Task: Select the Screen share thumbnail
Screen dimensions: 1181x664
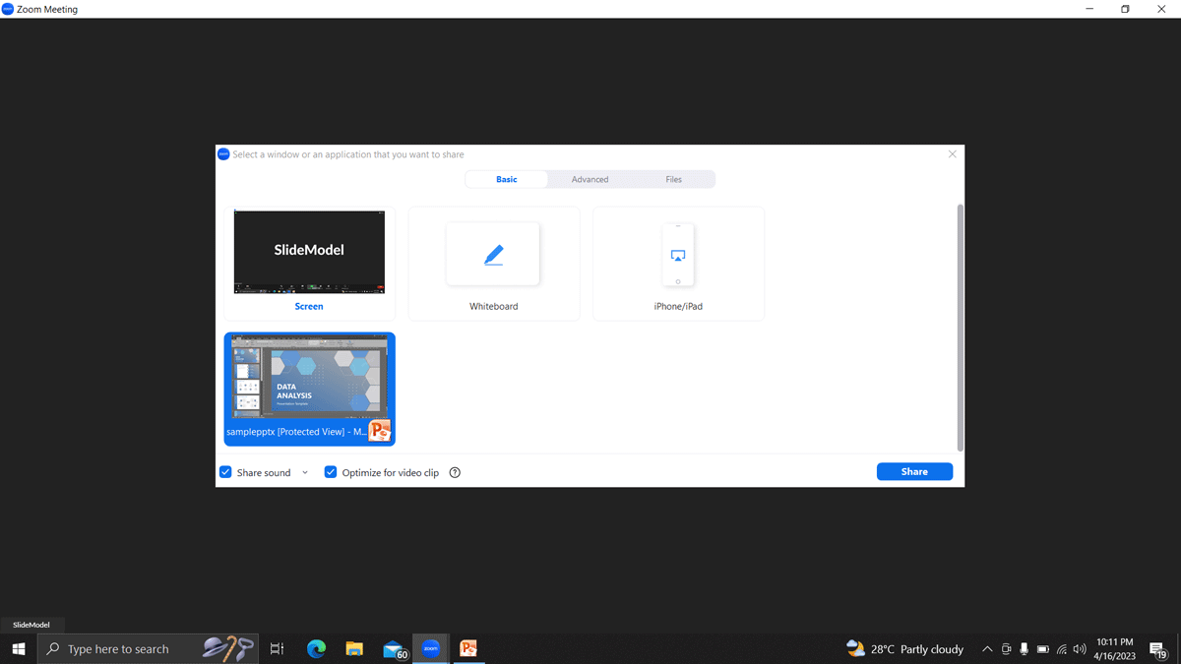Action: coord(309,263)
